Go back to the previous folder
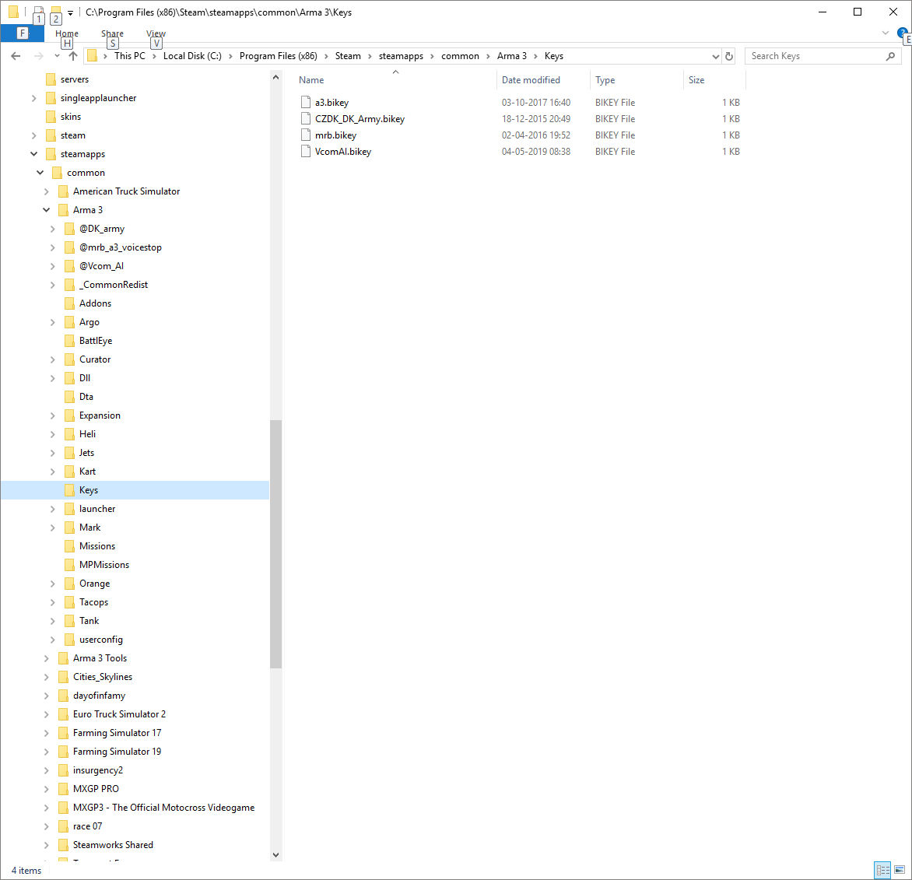The width and height of the screenshot is (912, 880). [16, 56]
